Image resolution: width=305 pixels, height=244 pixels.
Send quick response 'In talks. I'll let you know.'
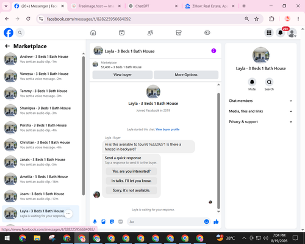click(x=131, y=181)
